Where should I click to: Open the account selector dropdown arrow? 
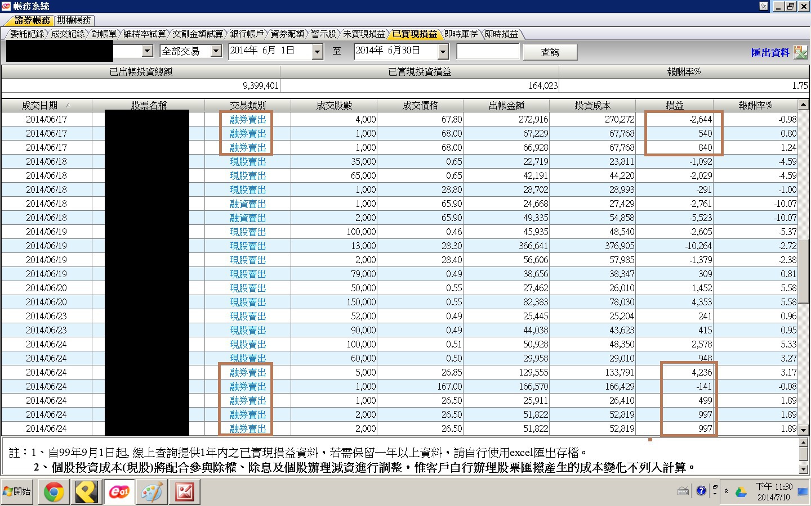pyautogui.click(x=148, y=51)
